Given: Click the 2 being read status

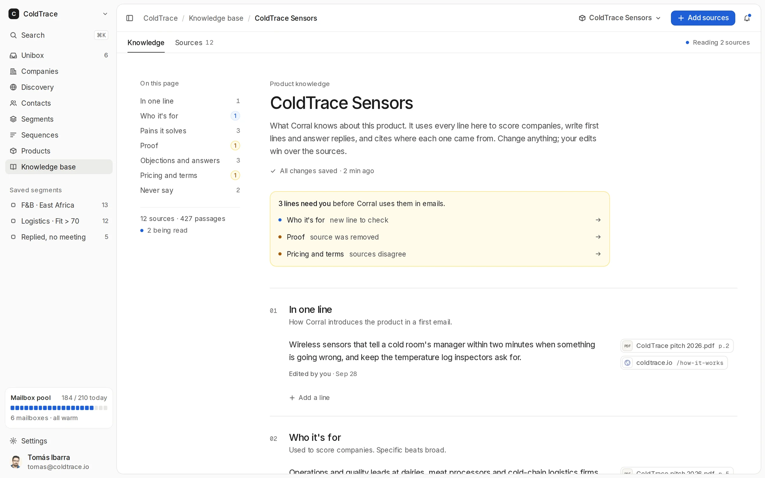Looking at the screenshot, I should click(x=164, y=230).
